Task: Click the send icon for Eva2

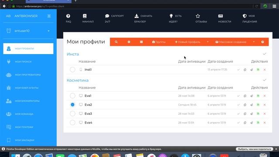Action: pos(252,105)
